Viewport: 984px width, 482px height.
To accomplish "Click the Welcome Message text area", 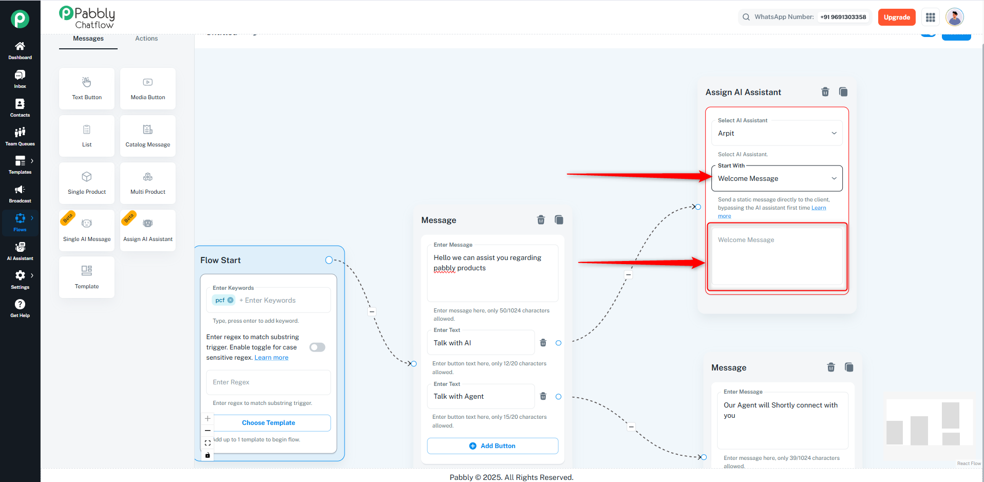I will click(777, 256).
